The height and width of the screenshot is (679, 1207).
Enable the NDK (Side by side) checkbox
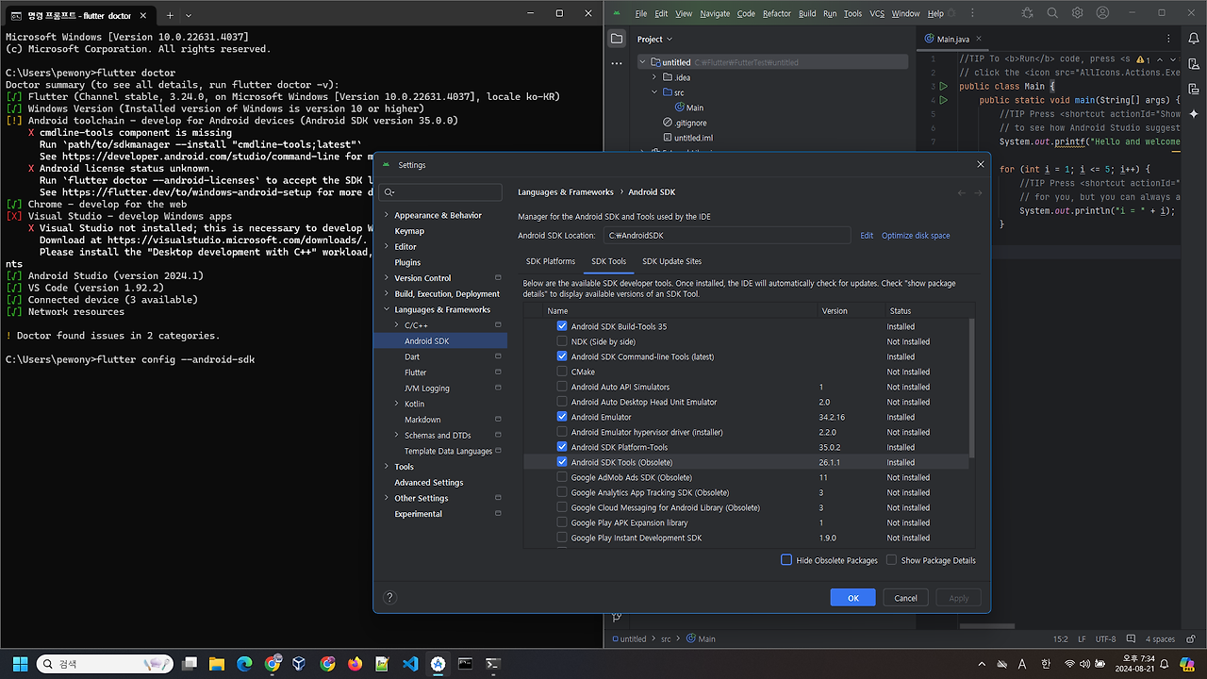pos(561,341)
